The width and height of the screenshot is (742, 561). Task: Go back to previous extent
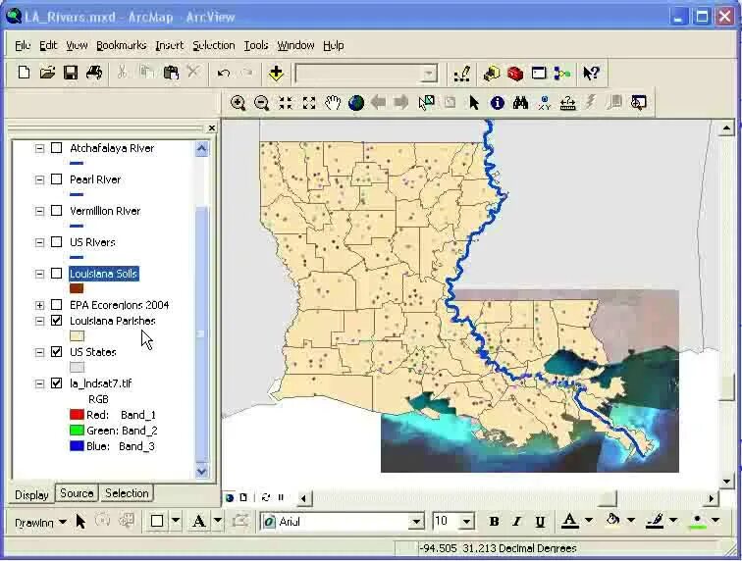point(379,103)
